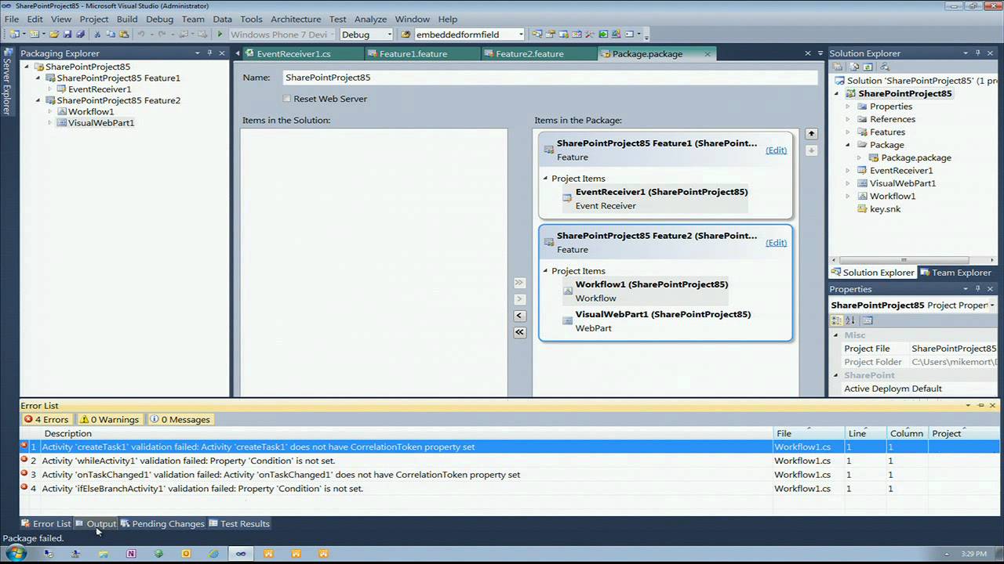Viewport: 1004px width, 564px height.
Task: Click Alphabetical sort icon in Properties panel
Action: (x=850, y=320)
